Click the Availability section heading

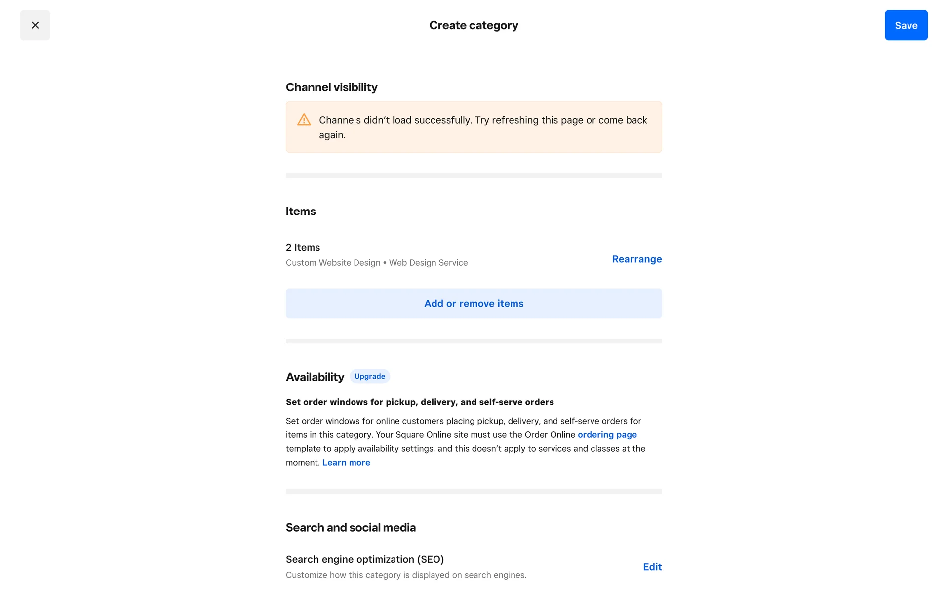(315, 377)
